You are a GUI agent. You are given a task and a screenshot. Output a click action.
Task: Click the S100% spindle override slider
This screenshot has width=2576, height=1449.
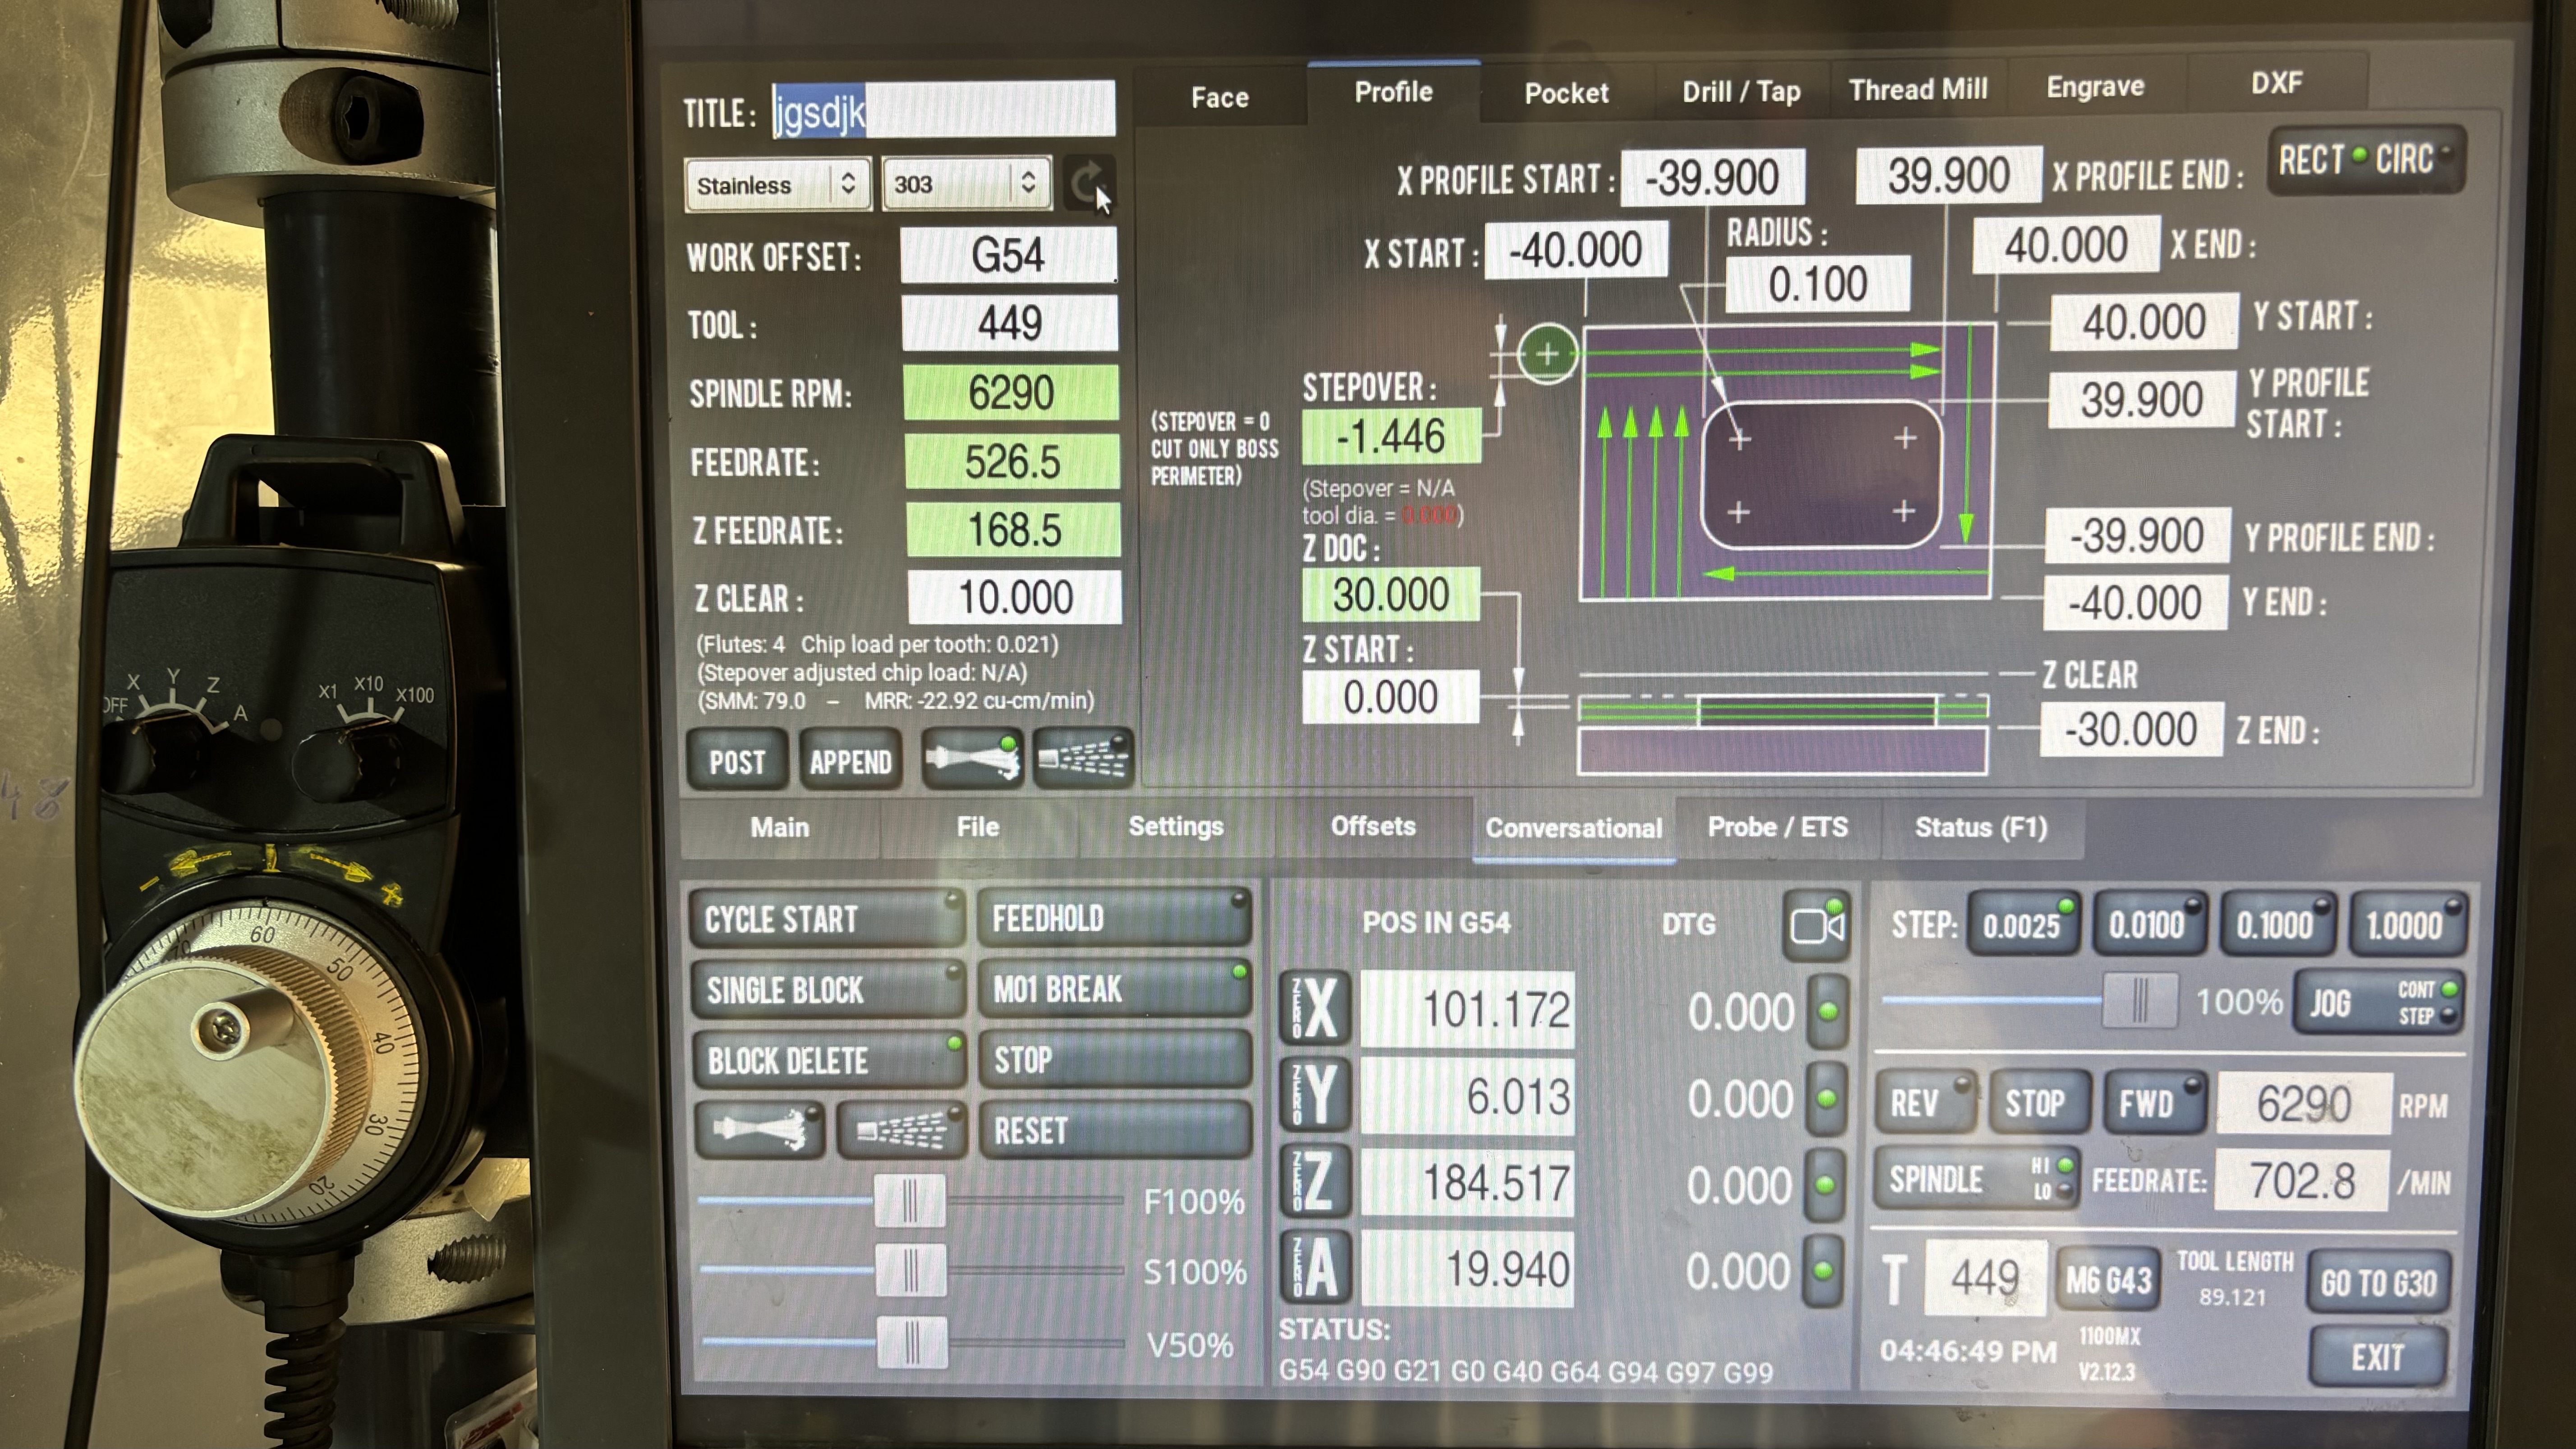click(910, 1270)
